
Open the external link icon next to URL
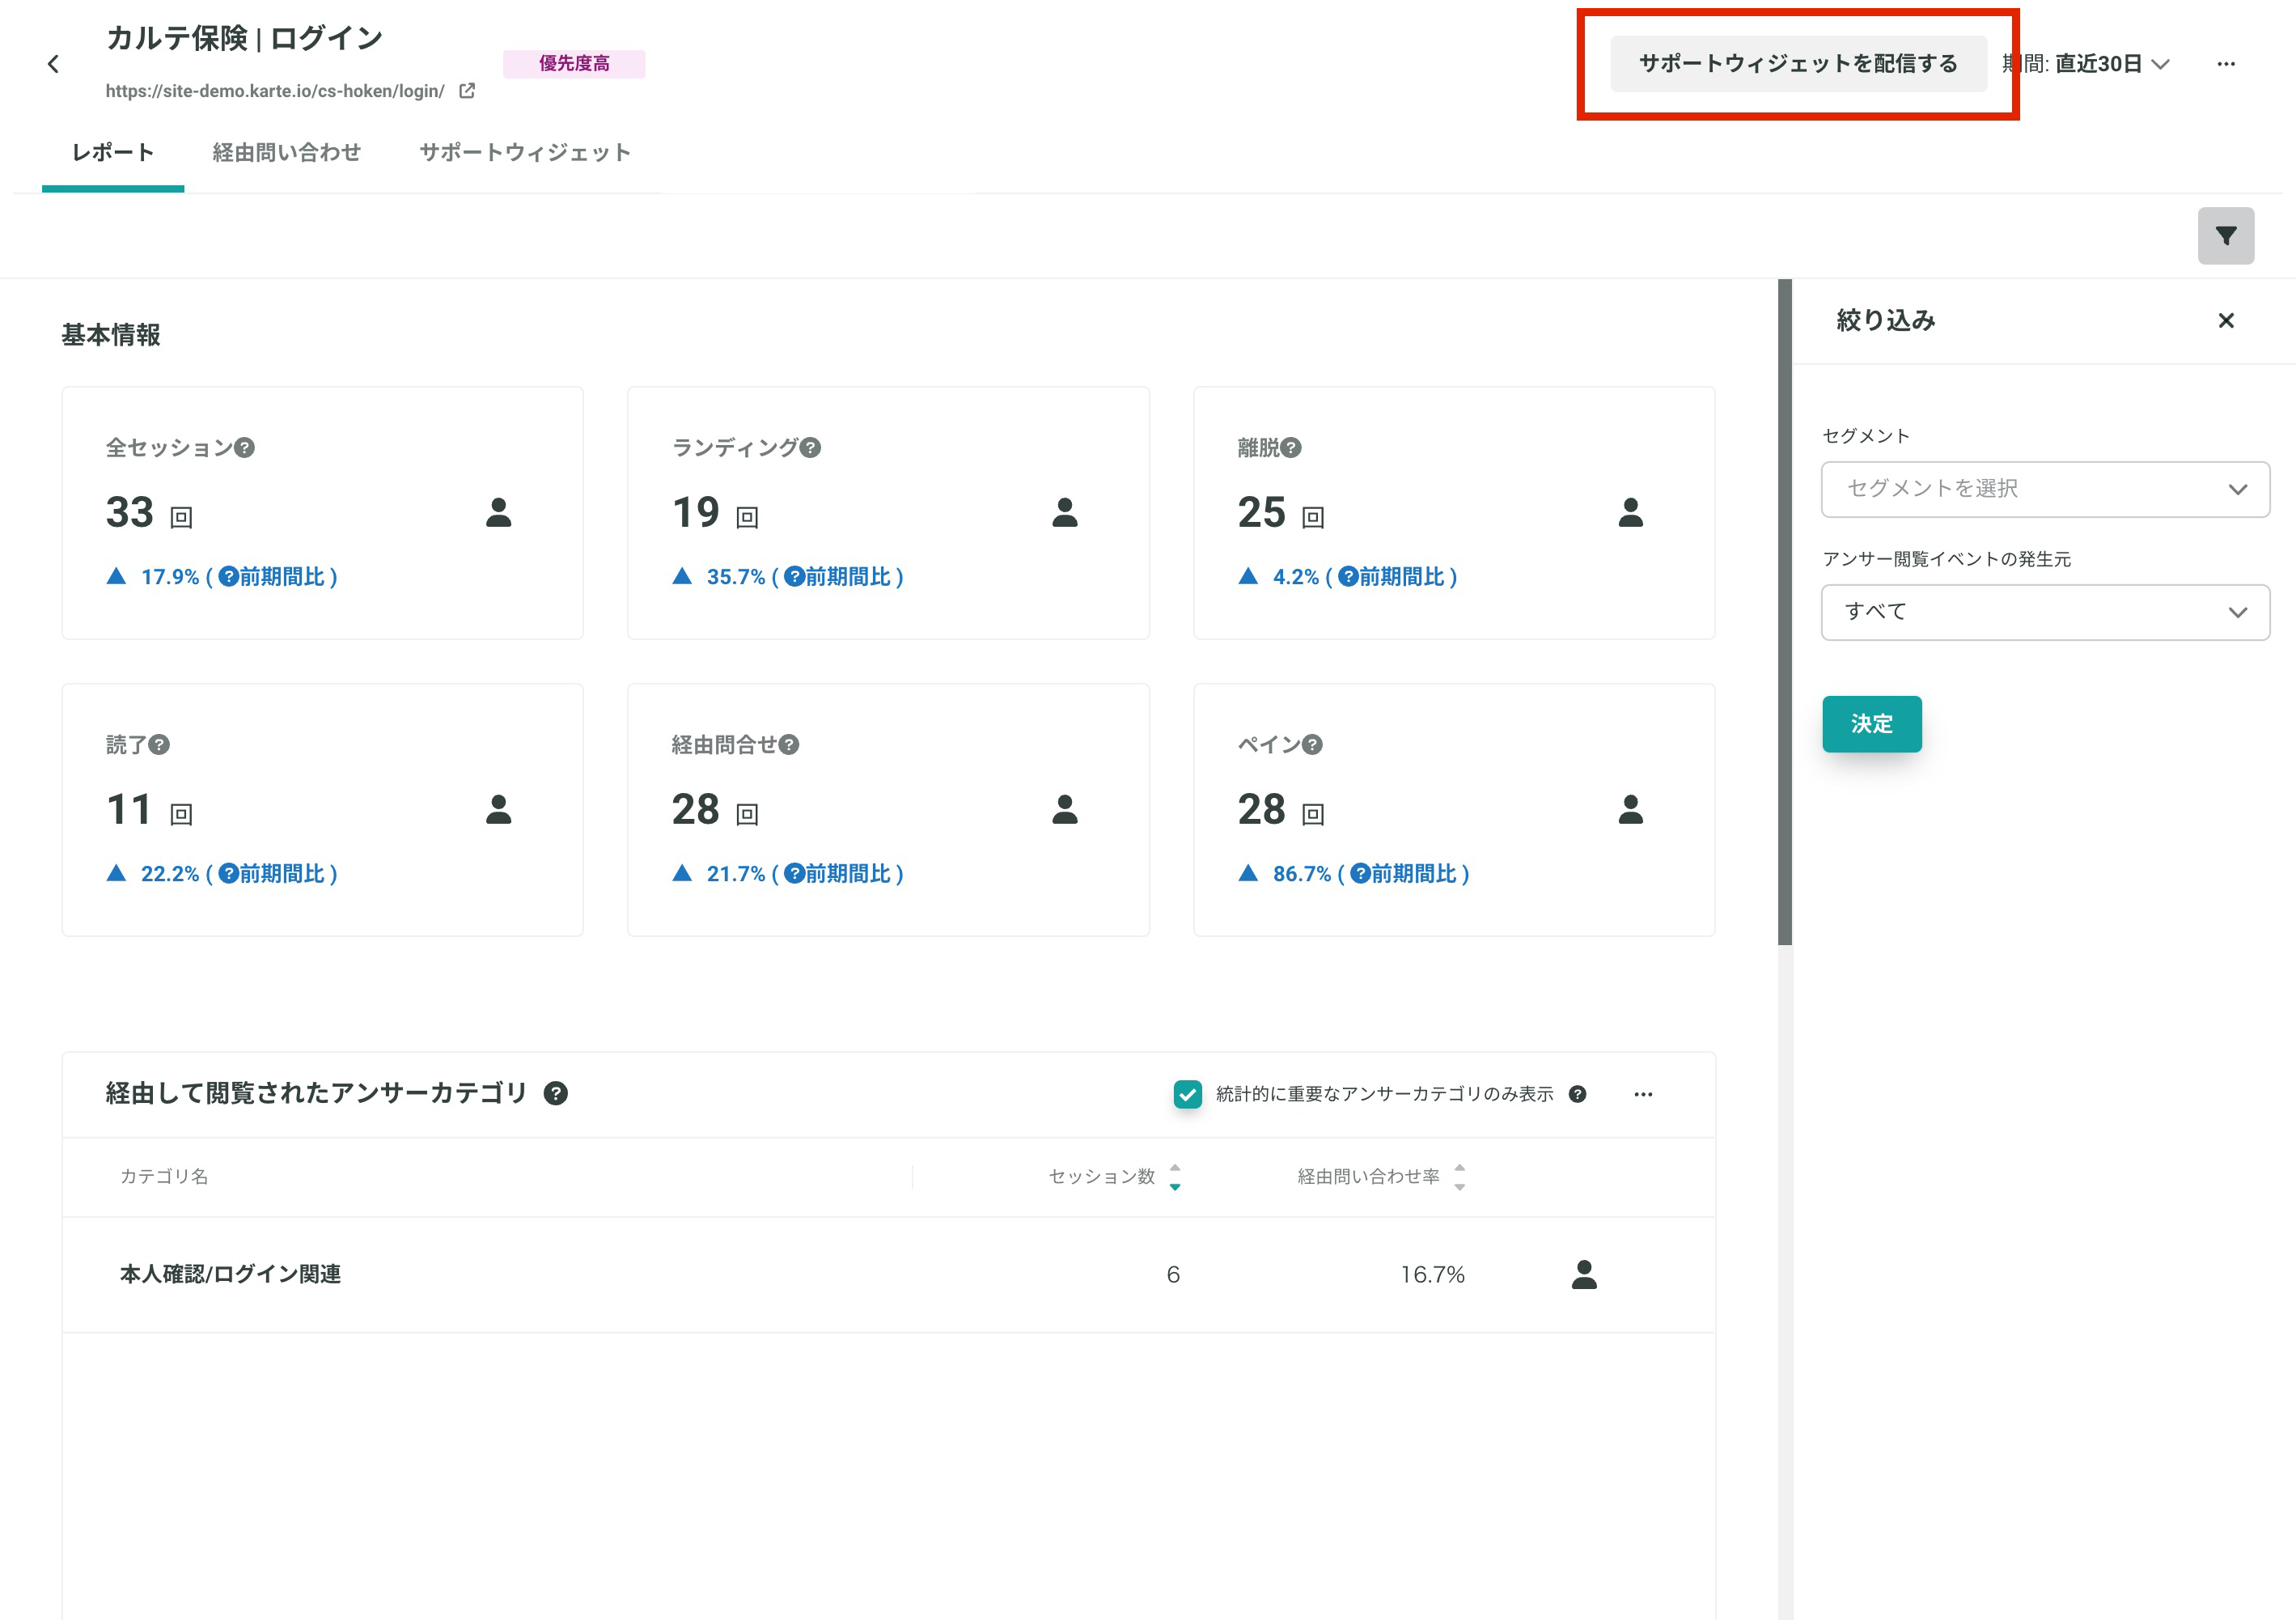tap(467, 91)
